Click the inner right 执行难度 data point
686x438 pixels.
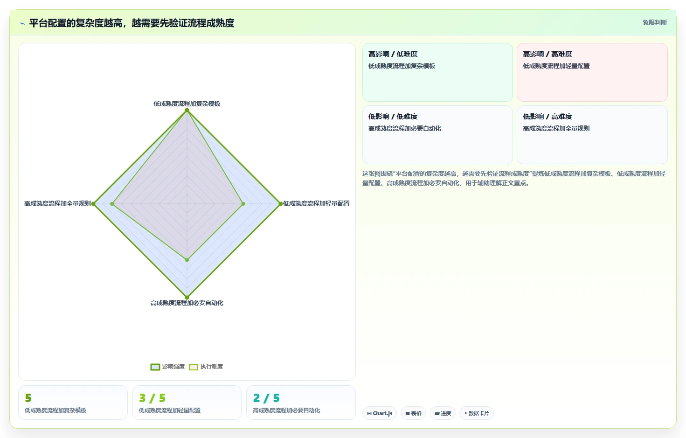243,204
